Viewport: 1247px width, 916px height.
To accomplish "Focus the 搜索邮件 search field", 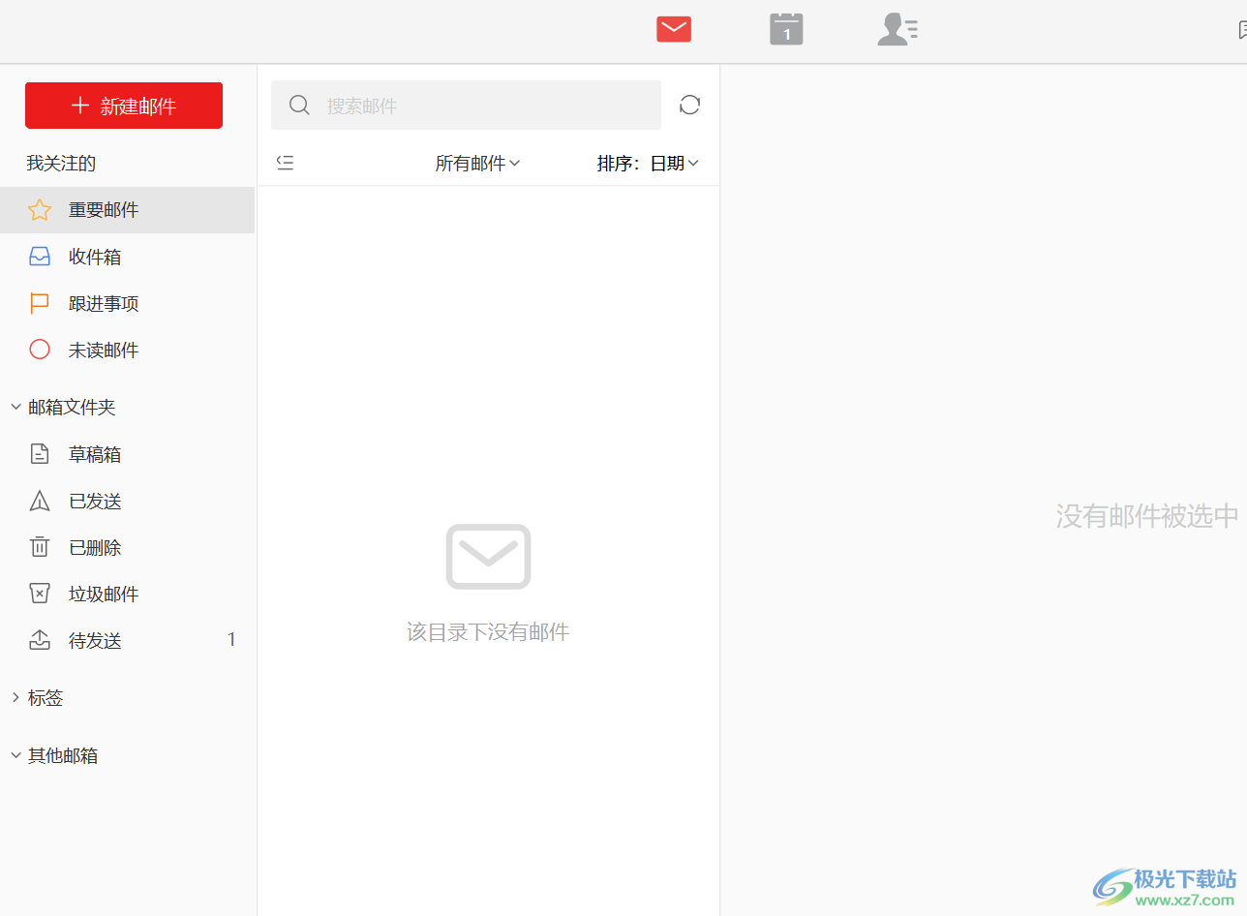I will (466, 106).
